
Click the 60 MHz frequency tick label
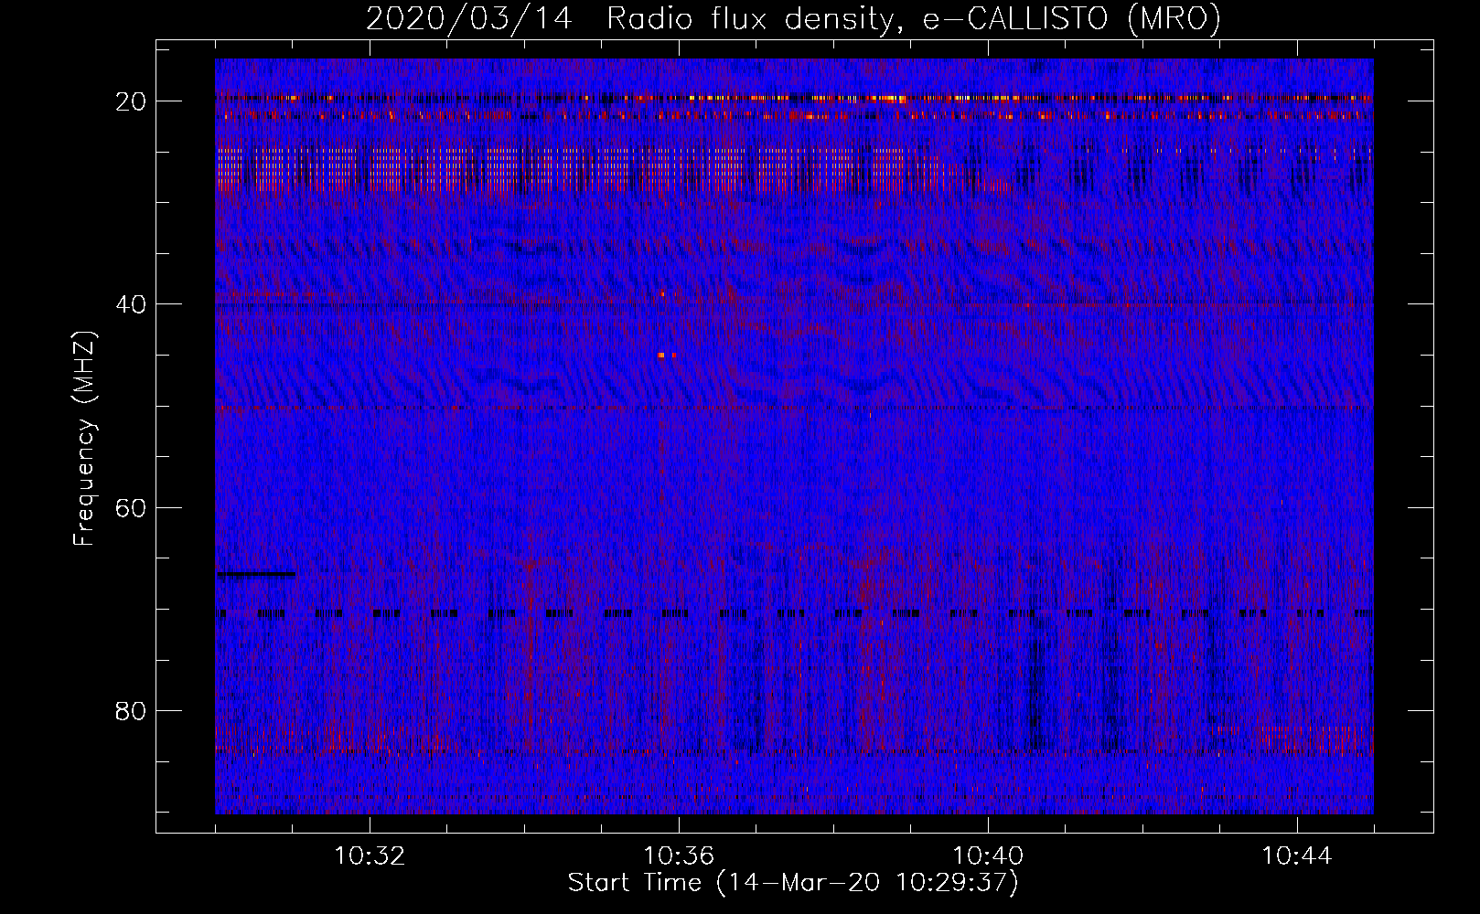(131, 507)
